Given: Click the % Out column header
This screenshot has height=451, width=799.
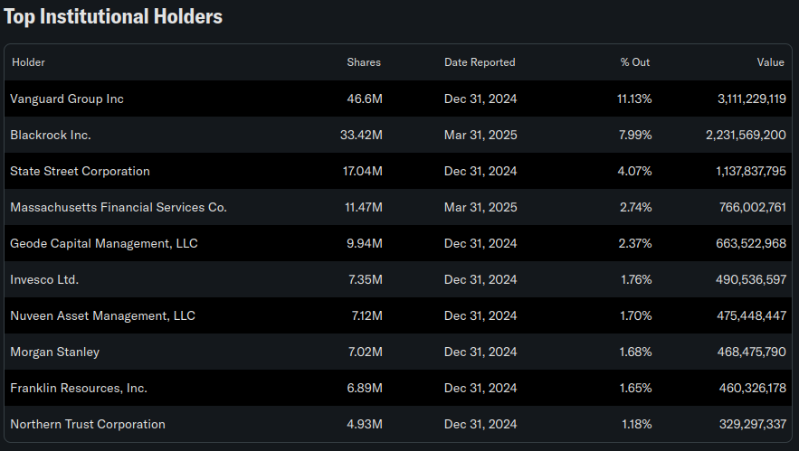Looking at the screenshot, I should pos(635,62).
